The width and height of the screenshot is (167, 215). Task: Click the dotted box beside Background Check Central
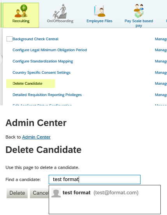pyautogui.click(x=9, y=39)
